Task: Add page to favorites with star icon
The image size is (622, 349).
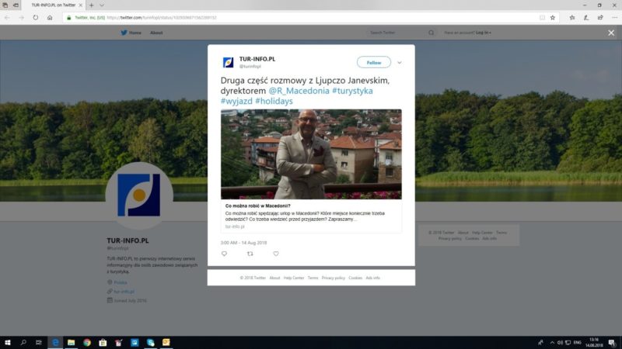Action: [x=553, y=17]
